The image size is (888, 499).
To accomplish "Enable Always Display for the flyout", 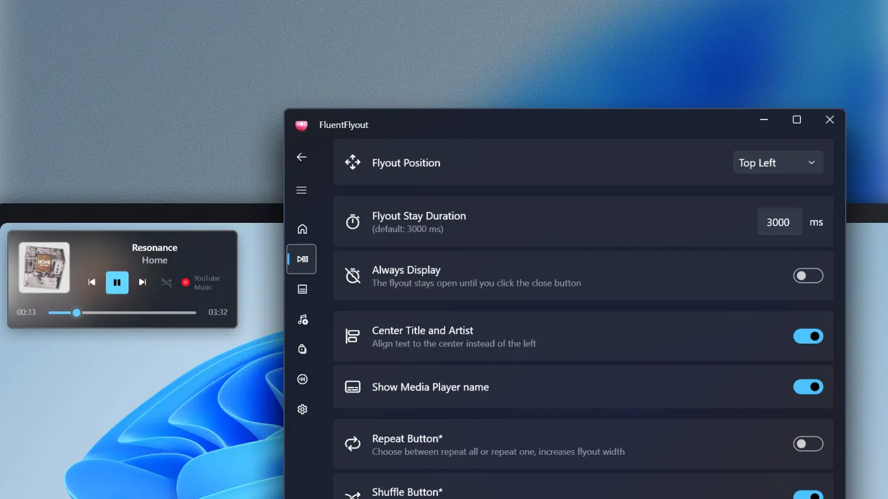I will coord(807,275).
